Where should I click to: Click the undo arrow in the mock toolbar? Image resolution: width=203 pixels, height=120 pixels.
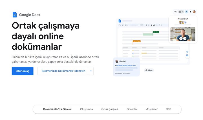122,25
